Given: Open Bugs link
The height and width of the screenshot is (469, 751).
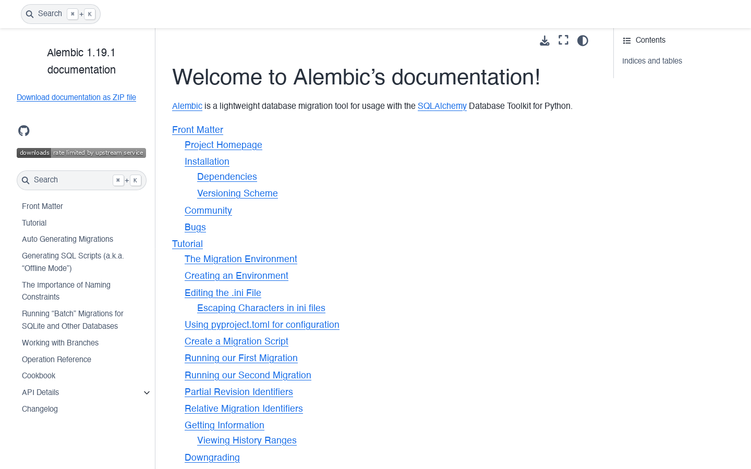Looking at the screenshot, I should 195,227.
